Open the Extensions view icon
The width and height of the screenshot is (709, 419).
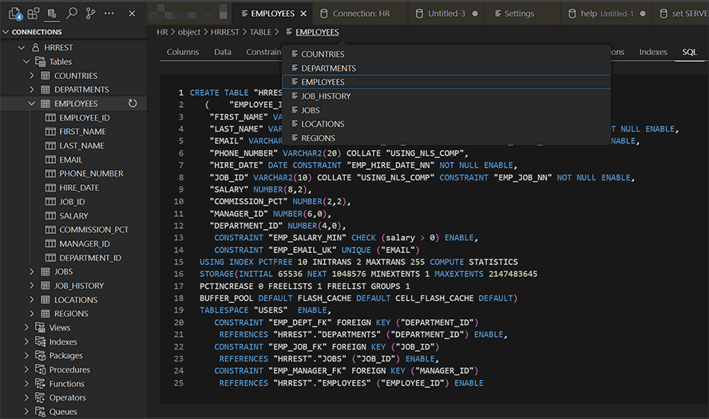tap(33, 14)
